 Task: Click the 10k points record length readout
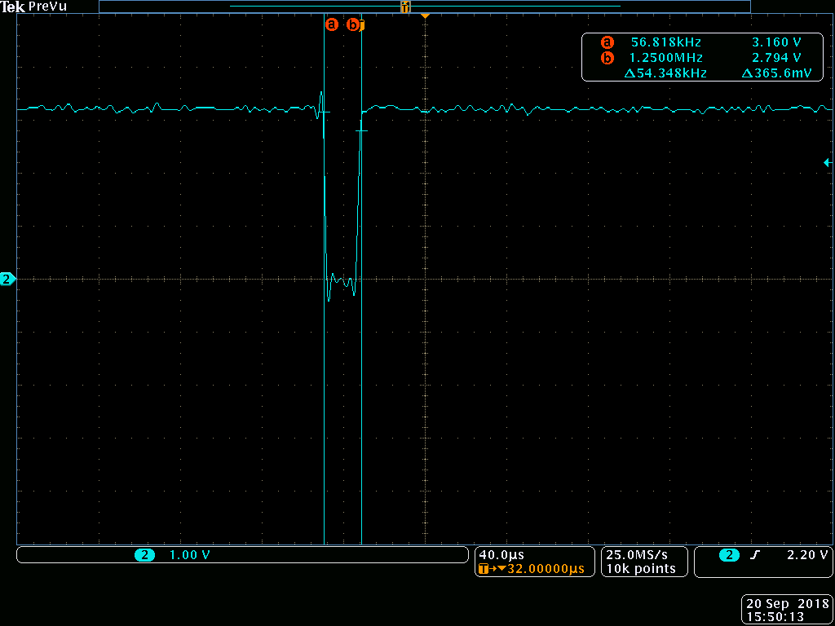click(643, 569)
